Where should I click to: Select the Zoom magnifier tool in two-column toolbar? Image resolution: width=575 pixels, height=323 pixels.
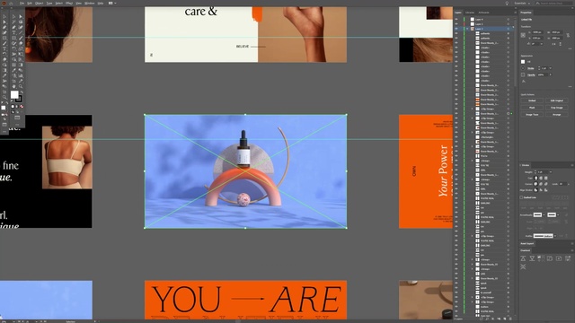click(21, 86)
